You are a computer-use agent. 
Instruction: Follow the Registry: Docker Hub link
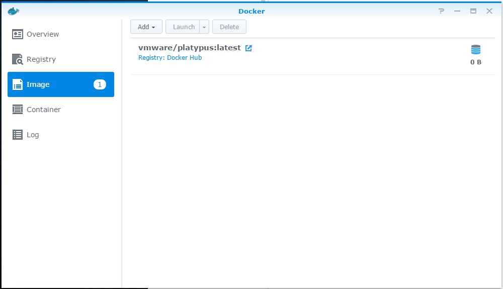[x=170, y=58]
